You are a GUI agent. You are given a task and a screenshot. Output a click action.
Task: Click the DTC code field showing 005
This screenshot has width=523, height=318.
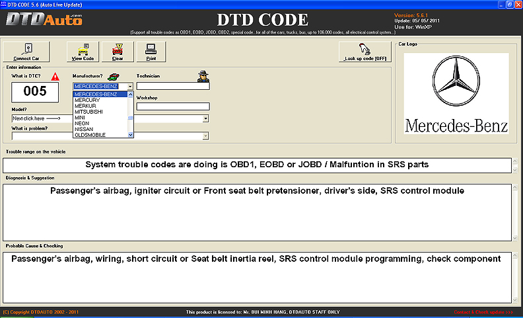(35, 92)
